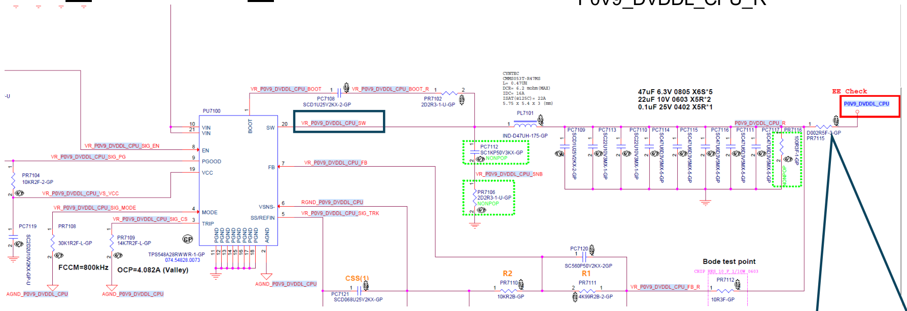Click the PR7106 resistor designator
The width and height of the screenshot is (907, 311).
pyautogui.click(x=486, y=192)
